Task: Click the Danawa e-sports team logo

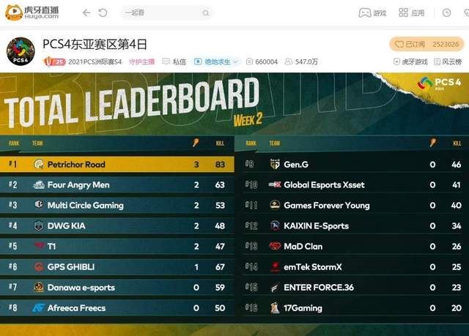Action: (39, 287)
